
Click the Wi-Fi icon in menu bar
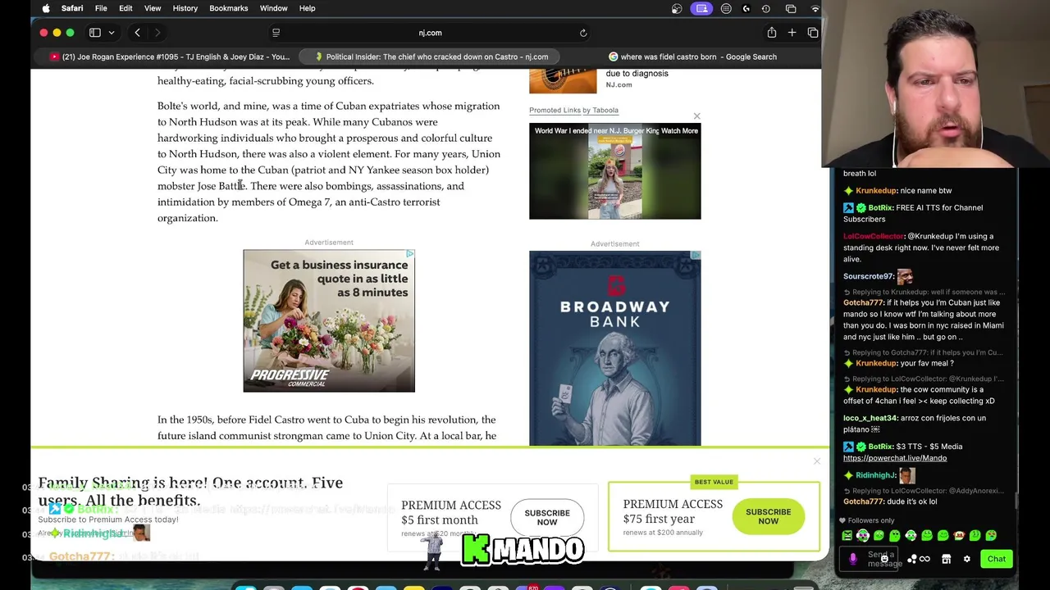click(815, 8)
